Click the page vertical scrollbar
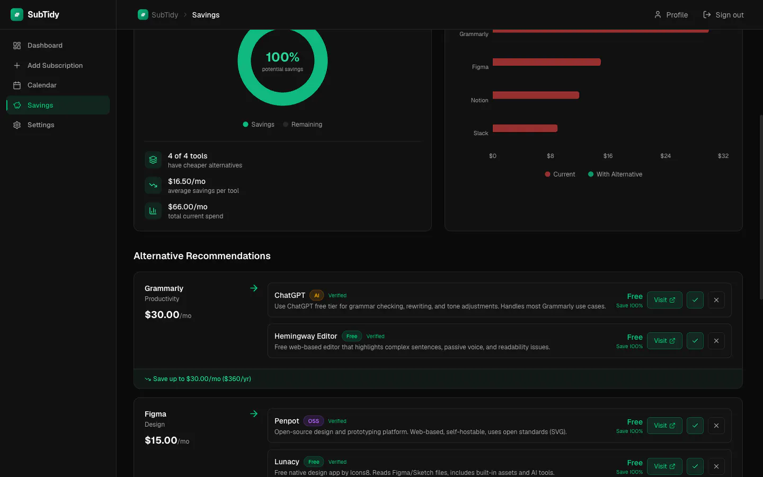Image resolution: width=763 pixels, height=477 pixels. [761, 207]
